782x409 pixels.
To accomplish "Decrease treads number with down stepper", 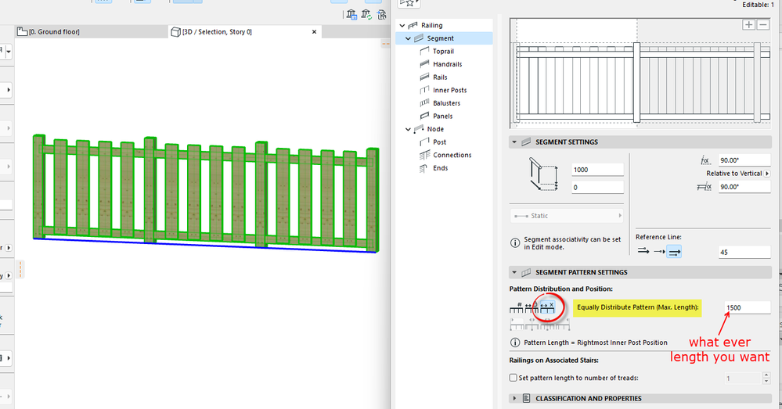I will 766,382.
